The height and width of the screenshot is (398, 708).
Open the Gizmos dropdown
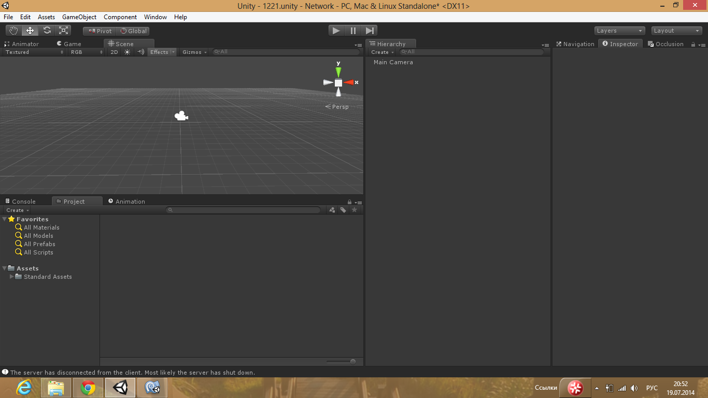[194, 52]
